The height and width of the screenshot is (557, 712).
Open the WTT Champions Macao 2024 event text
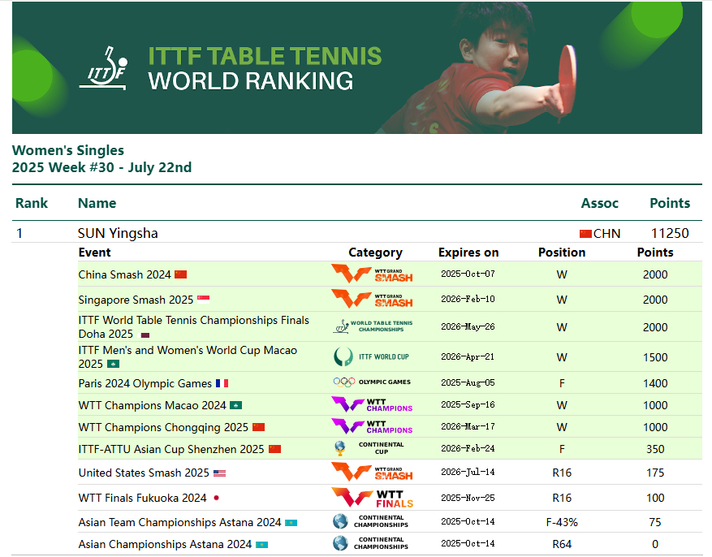[152, 405]
